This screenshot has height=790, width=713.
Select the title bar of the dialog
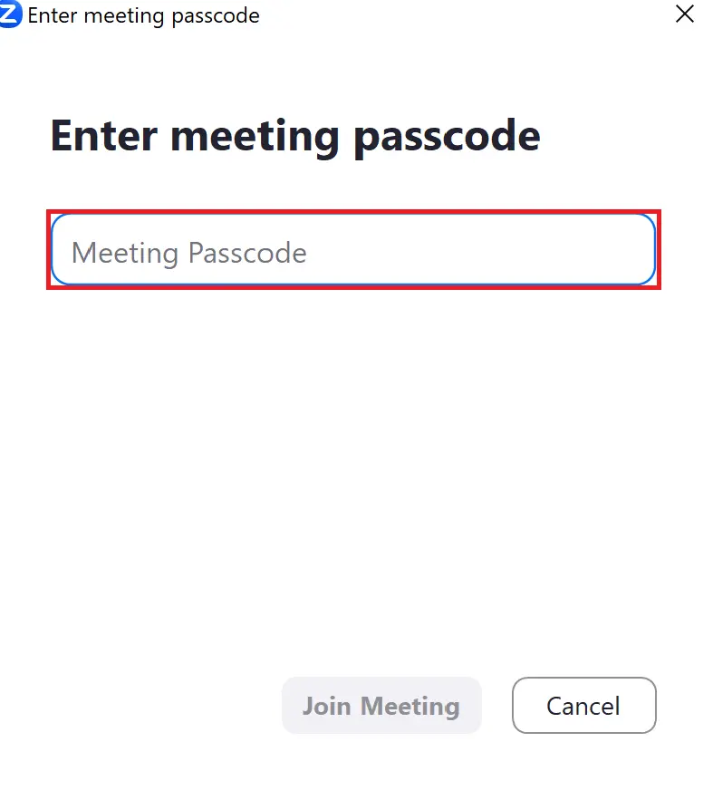(356, 15)
